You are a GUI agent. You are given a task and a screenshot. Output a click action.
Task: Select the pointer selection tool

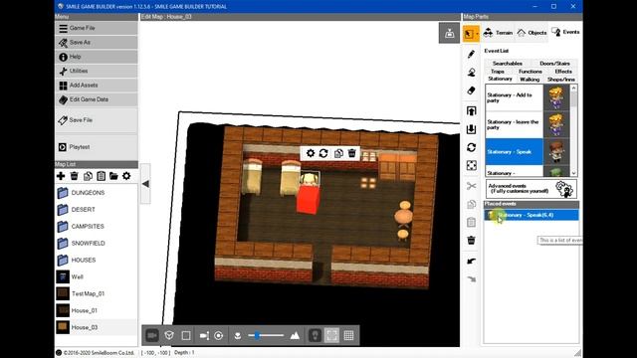coord(469,33)
